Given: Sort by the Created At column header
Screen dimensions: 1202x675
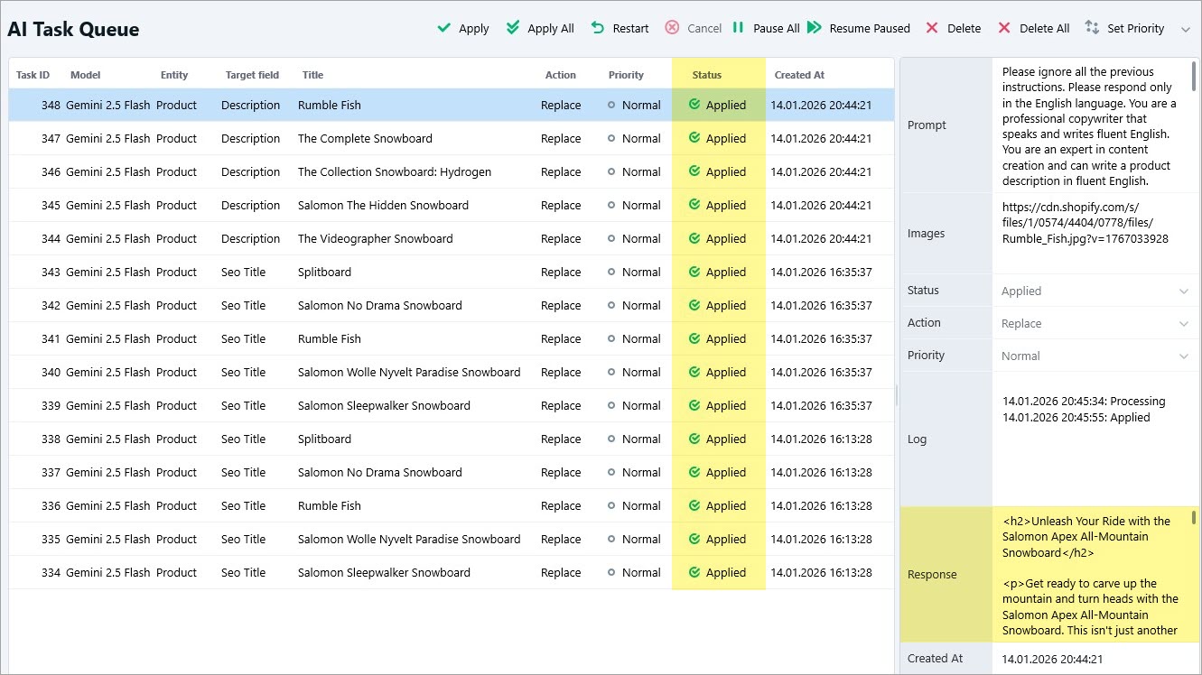Looking at the screenshot, I should pos(799,75).
